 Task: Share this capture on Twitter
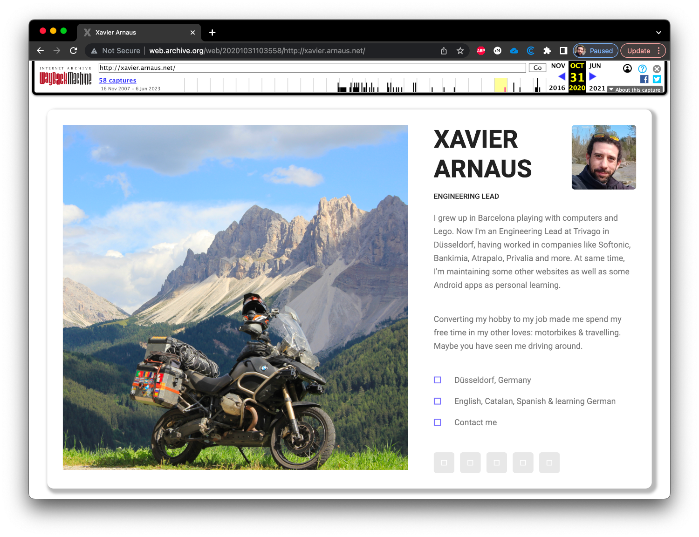pos(656,79)
